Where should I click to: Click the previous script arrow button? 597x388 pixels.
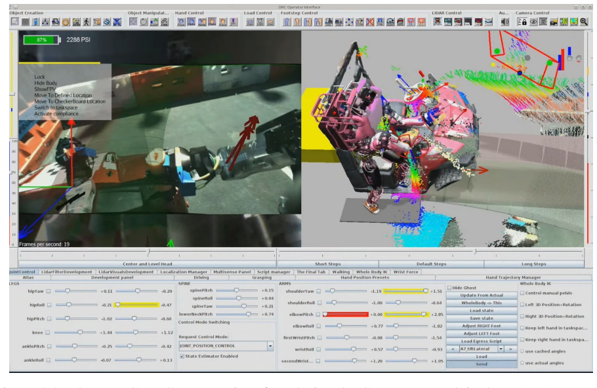pos(453,349)
